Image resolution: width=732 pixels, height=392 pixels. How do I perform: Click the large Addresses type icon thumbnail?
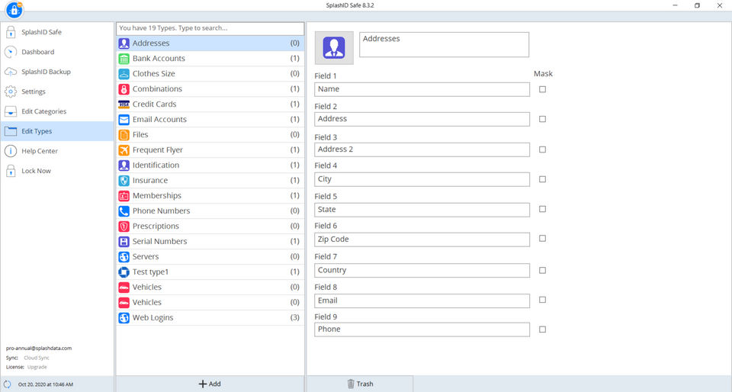click(x=334, y=47)
